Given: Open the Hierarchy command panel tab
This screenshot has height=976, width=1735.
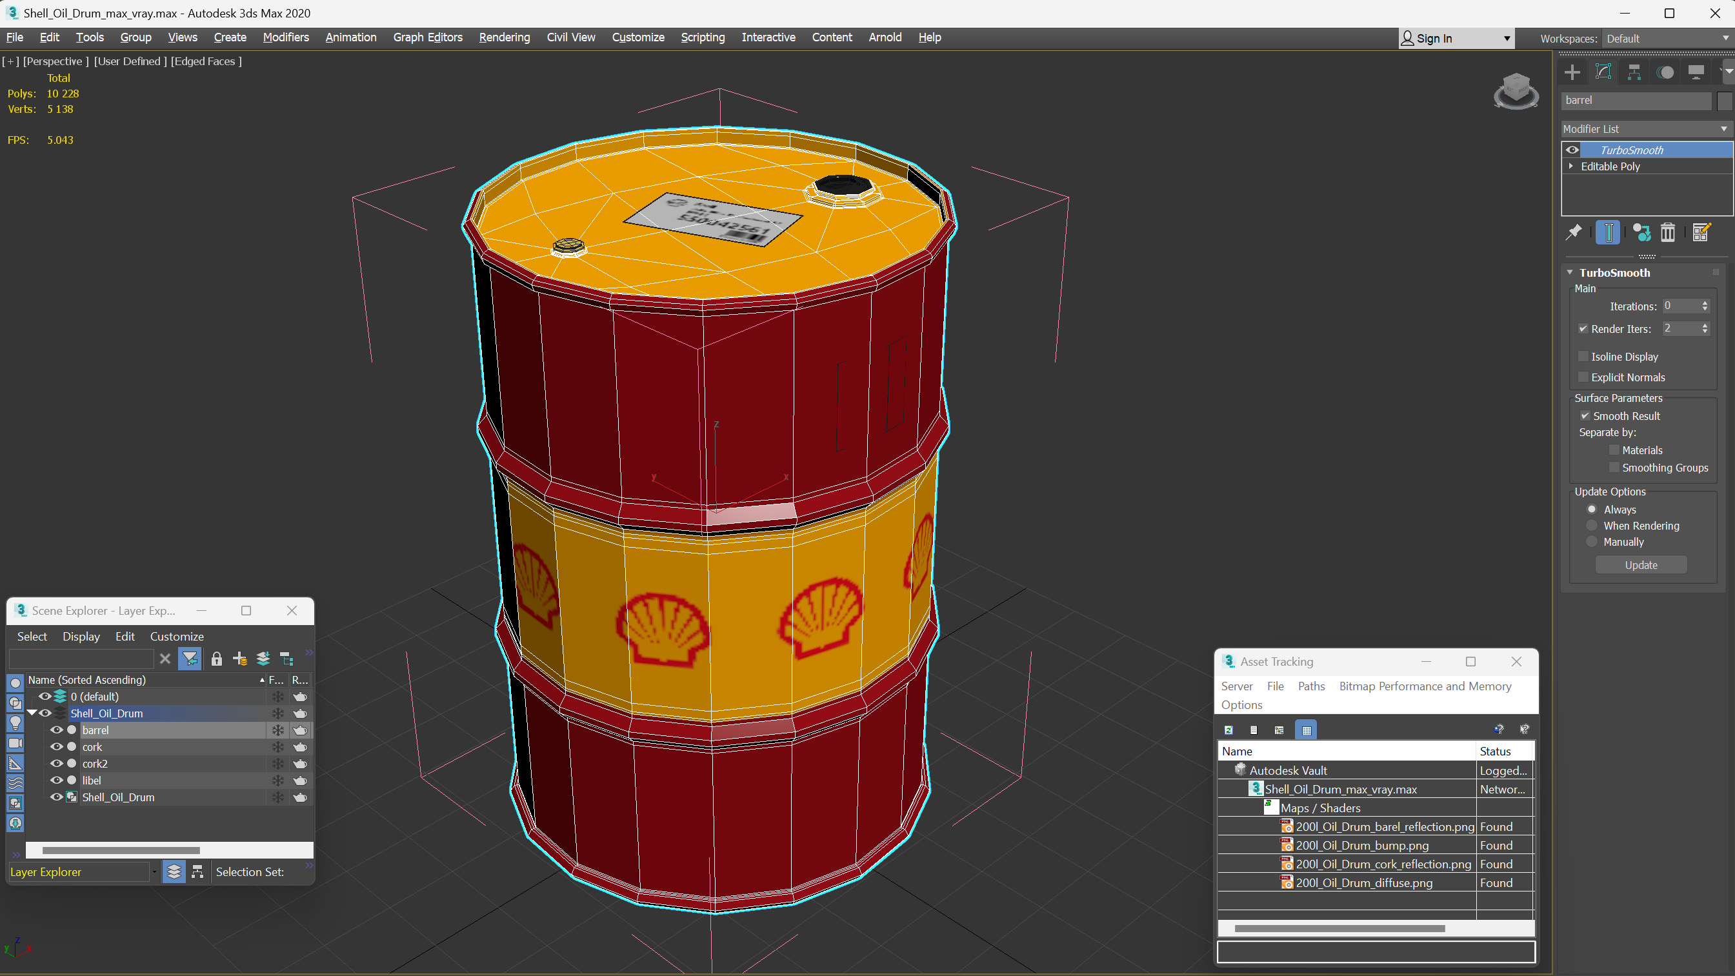Looking at the screenshot, I should point(1634,72).
